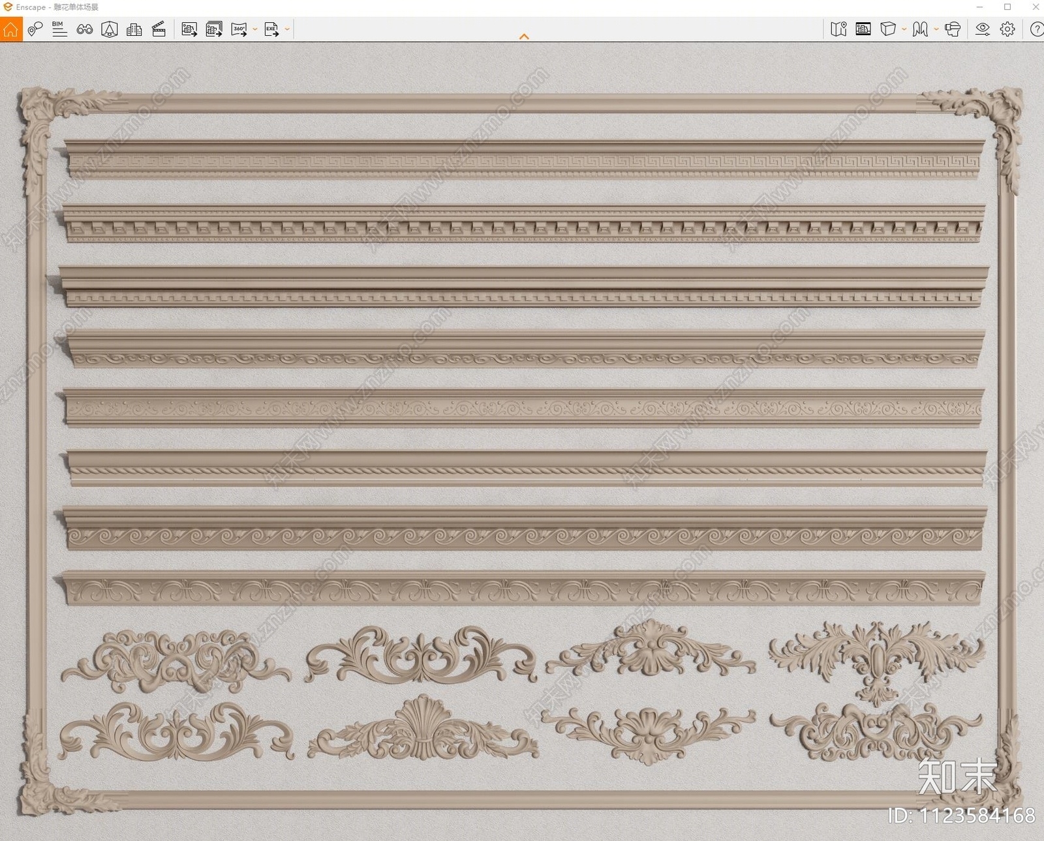Screen dimensions: 1044x841
Task: Click the orange Home icon
Action: [11, 29]
